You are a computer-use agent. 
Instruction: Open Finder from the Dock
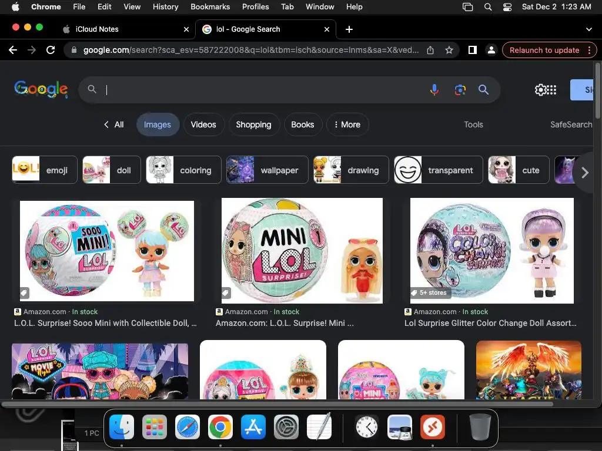pyautogui.click(x=122, y=427)
